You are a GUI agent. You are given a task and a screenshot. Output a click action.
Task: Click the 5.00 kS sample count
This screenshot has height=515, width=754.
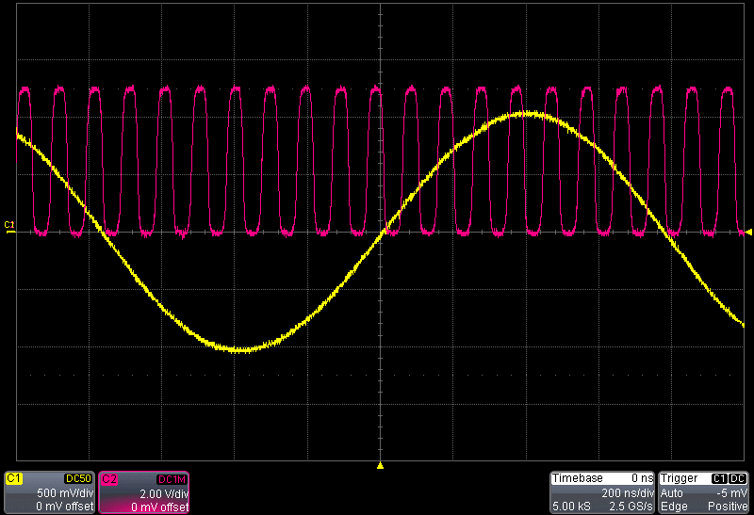571,507
